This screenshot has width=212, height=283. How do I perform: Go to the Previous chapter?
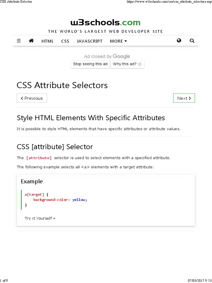(32, 98)
